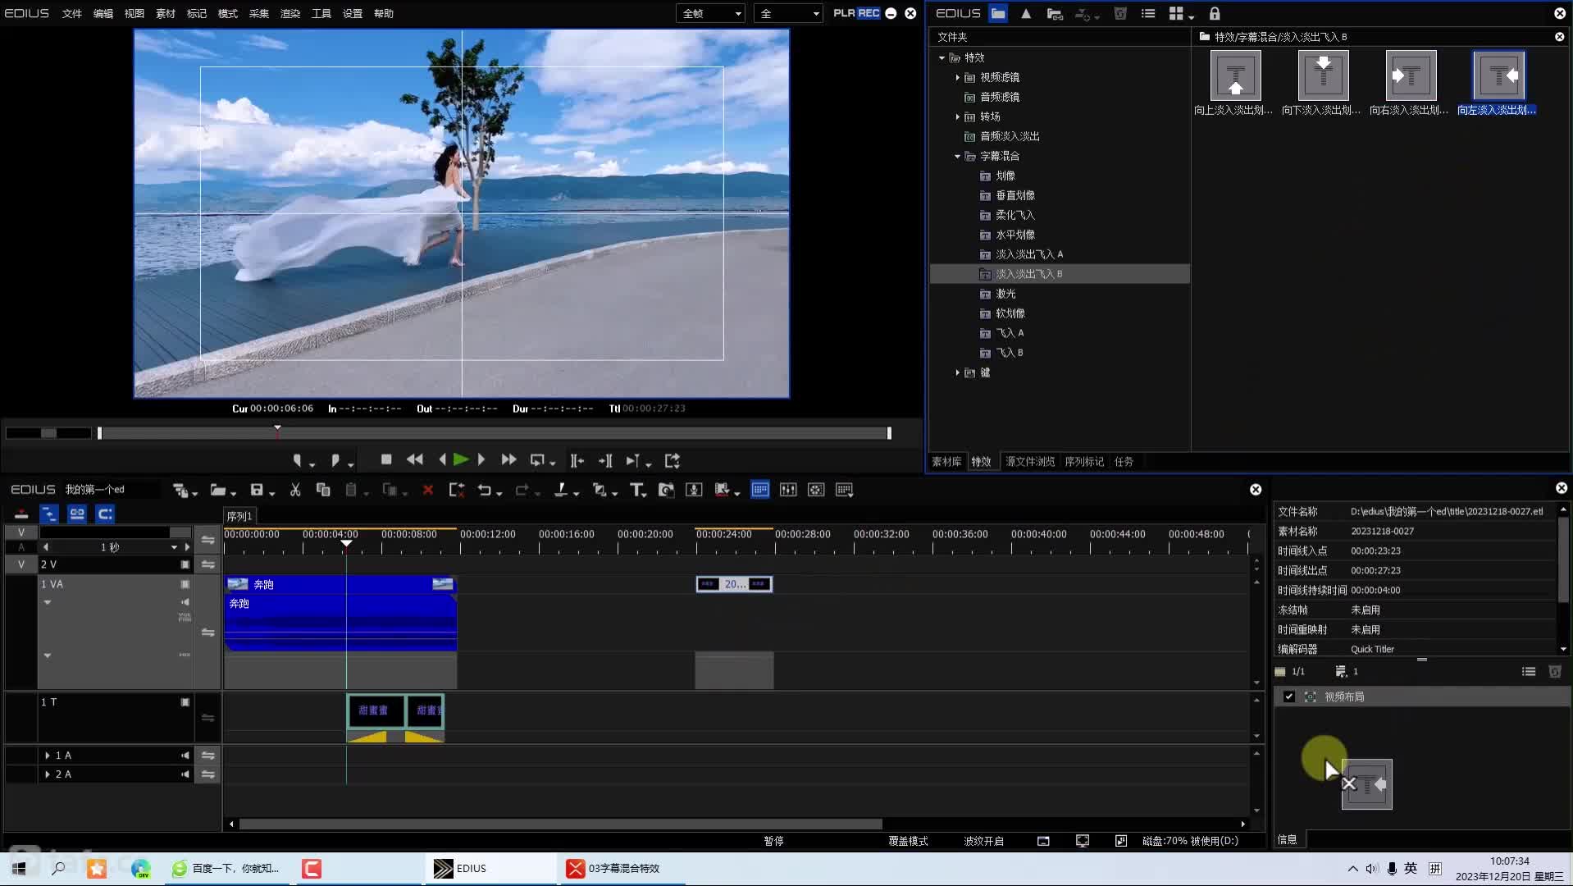The height and width of the screenshot is (886, 1573).
Task: Click the Set Out point icon
Action: pyautogui.click(x=335, y=460)
